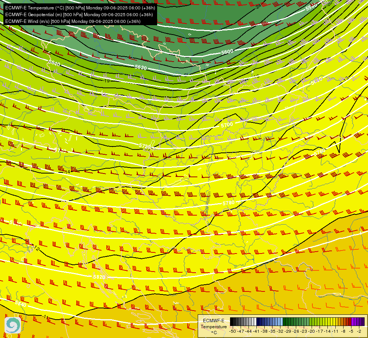Click the -38 value in the legend
Image resolution: width=368 pixels, height=338 pixels.
(x=264, y=331)
